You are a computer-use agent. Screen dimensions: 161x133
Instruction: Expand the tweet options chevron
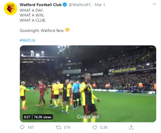click(x=154, y=4)
